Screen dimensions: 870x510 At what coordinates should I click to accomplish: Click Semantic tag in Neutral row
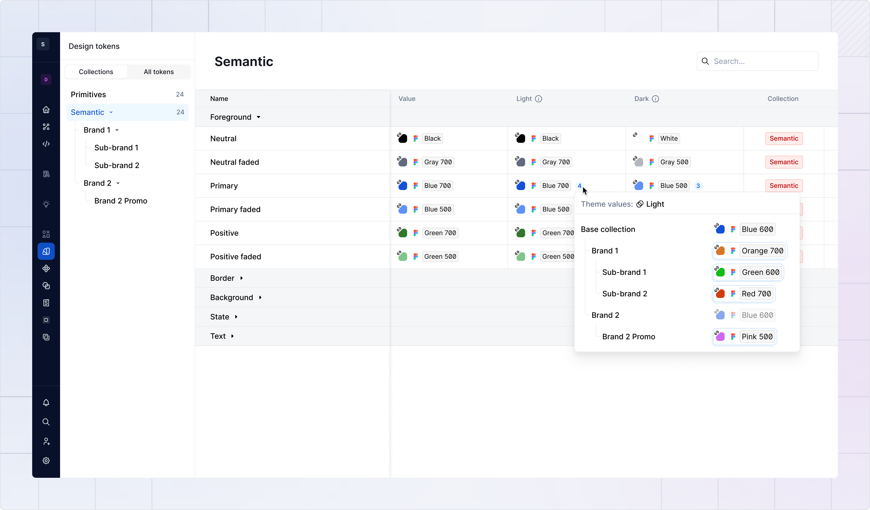pos(784,139)
